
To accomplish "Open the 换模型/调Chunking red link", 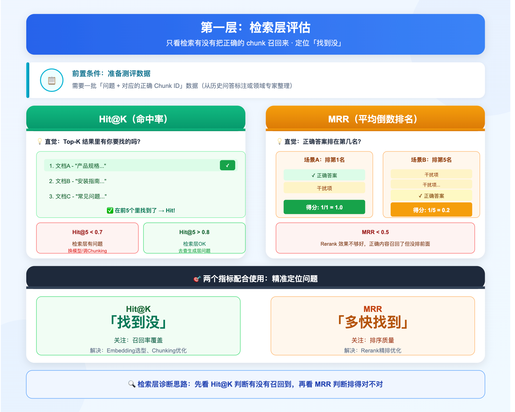I will pyautogui.click(x=87, y=251).
